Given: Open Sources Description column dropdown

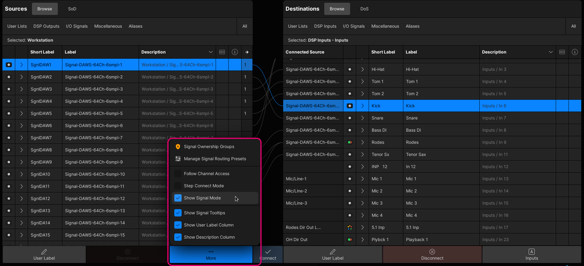Looking at the screenshot, I should [210, 52].
